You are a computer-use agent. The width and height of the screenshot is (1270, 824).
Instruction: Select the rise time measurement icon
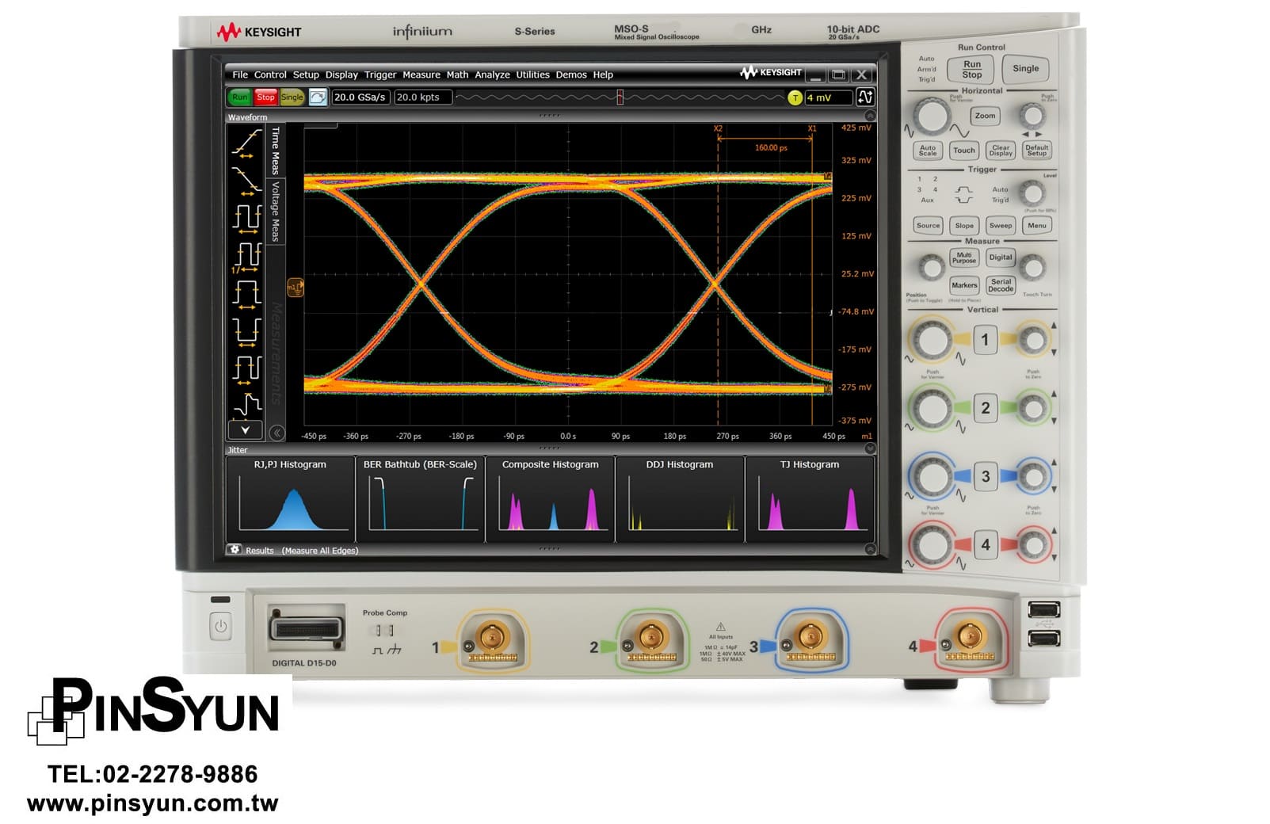(x=246, y=144)
